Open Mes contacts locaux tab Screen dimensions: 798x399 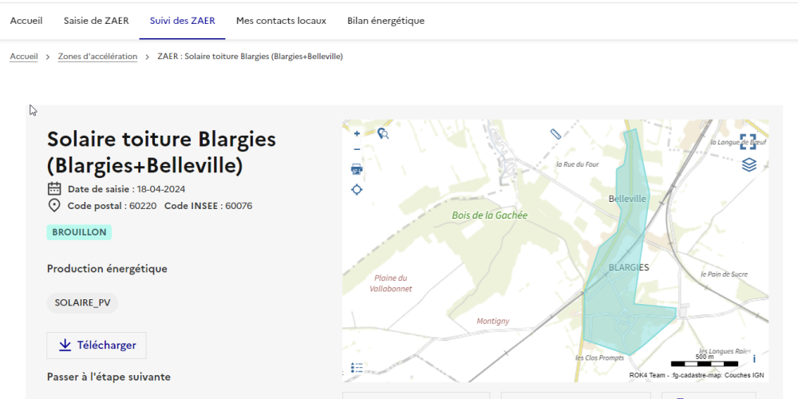tap(281, 21)
